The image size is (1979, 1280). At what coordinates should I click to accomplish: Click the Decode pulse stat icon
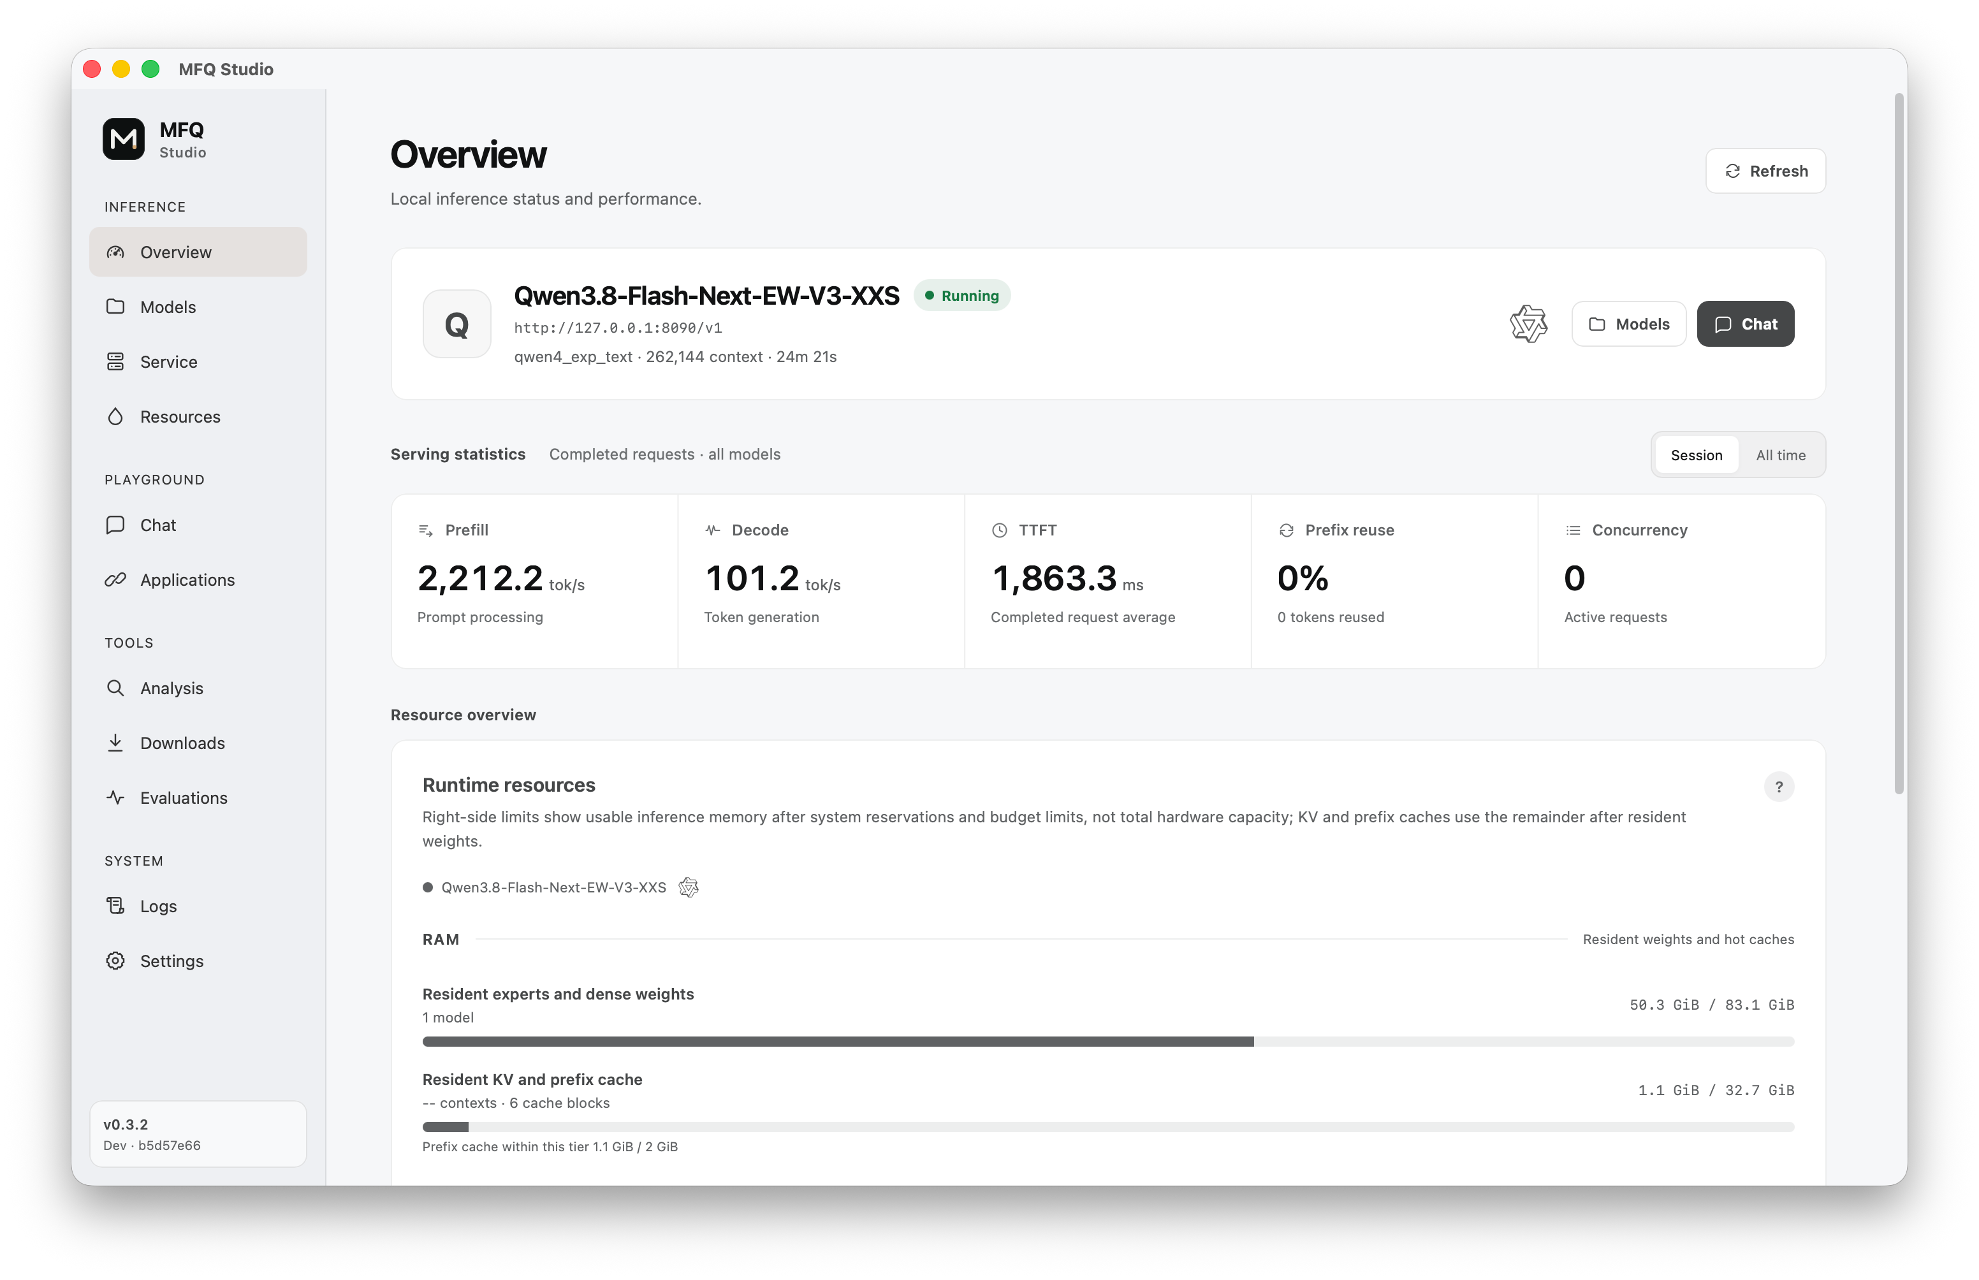(x=712, y=530)
